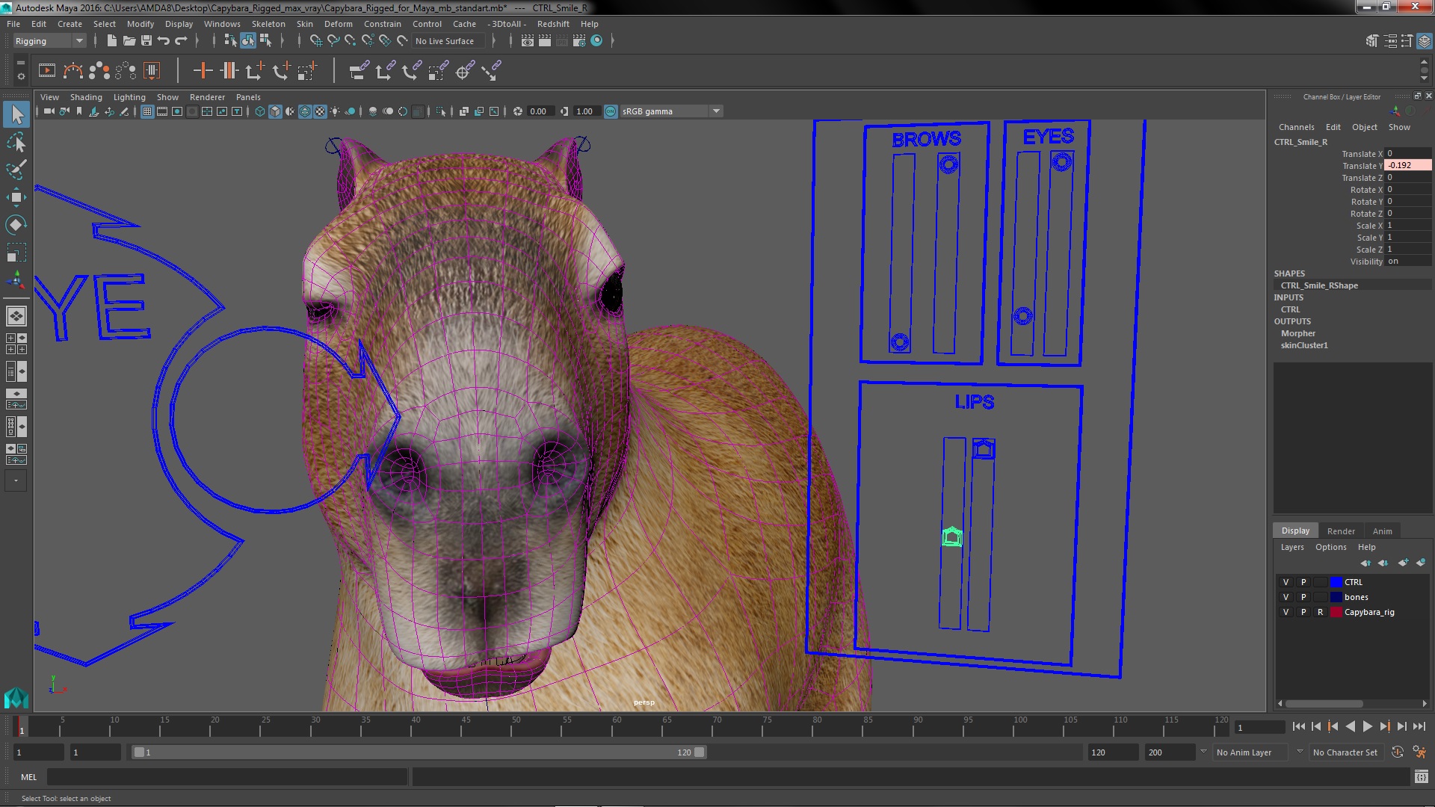
Task: Pick the Move tool in toolbox
Action: click(16, 197)
